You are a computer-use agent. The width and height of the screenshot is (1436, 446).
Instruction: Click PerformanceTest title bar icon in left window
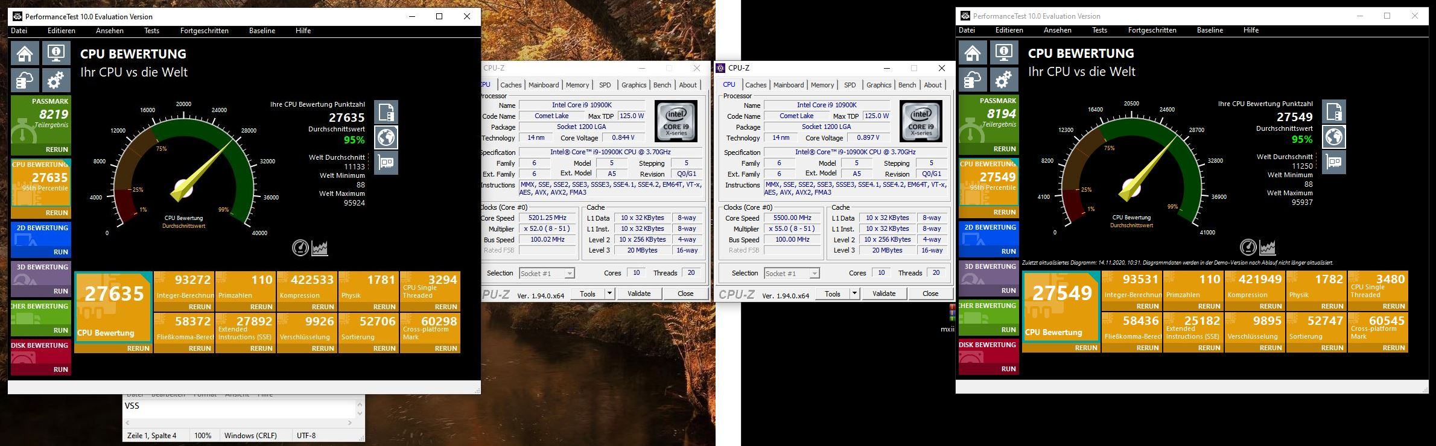(17, 16)
